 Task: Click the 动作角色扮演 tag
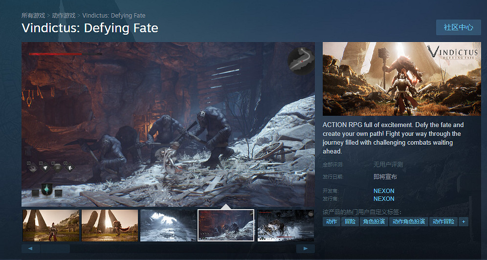click(x=409, y=222)
